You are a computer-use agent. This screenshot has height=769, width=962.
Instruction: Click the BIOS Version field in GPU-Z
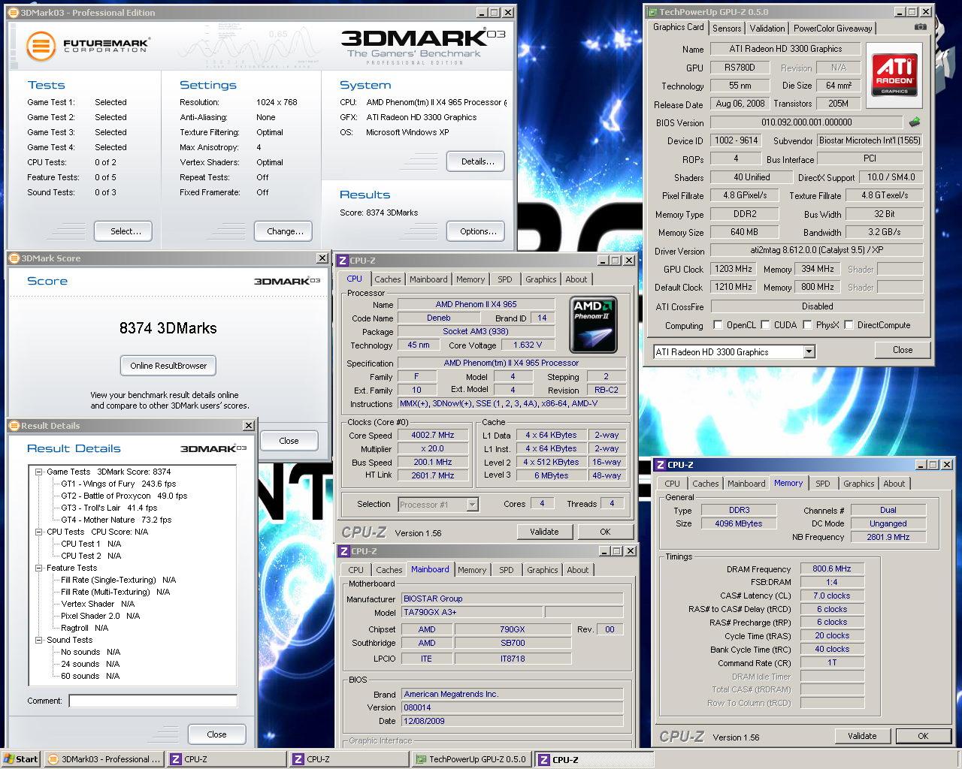[x=806, y=122]
